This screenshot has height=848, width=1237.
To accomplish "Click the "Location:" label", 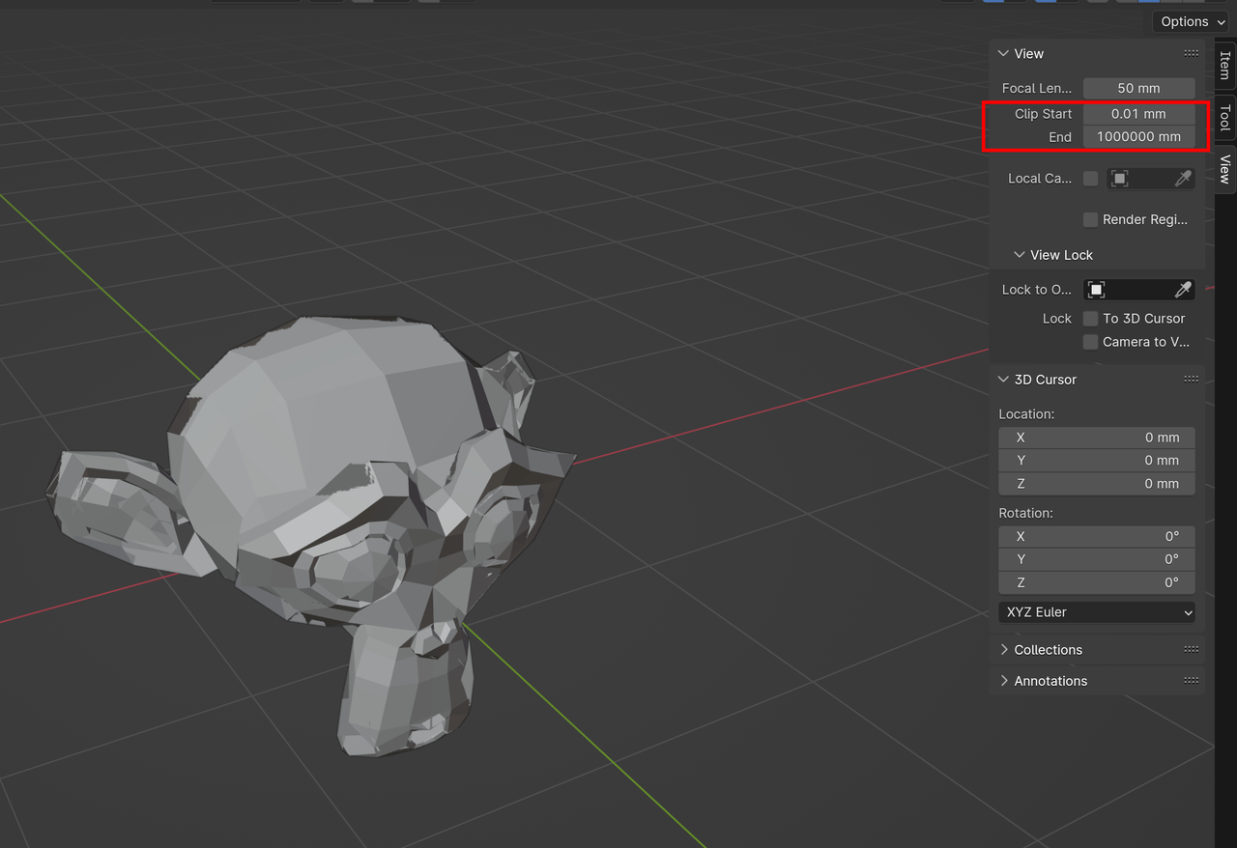I will click(x=1026, y=414).
